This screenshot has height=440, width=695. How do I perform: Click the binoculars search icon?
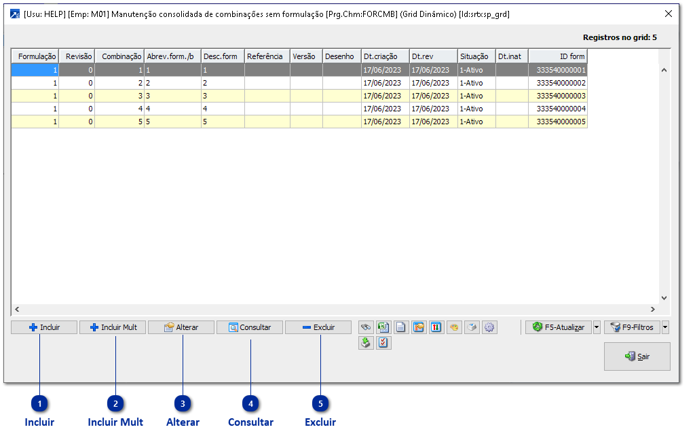(x=366, y=327)
